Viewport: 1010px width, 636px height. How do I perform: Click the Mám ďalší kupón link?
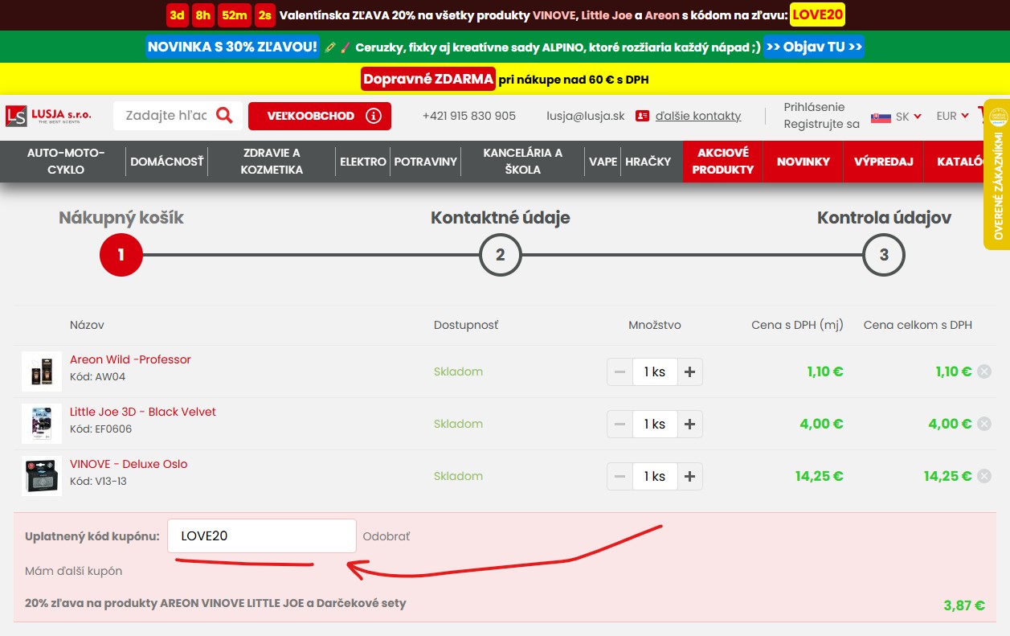74,571
